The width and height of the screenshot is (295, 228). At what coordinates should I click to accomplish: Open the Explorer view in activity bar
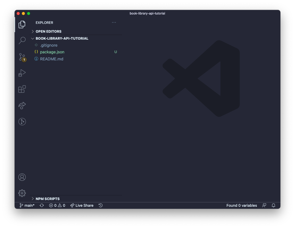[22, 24]
